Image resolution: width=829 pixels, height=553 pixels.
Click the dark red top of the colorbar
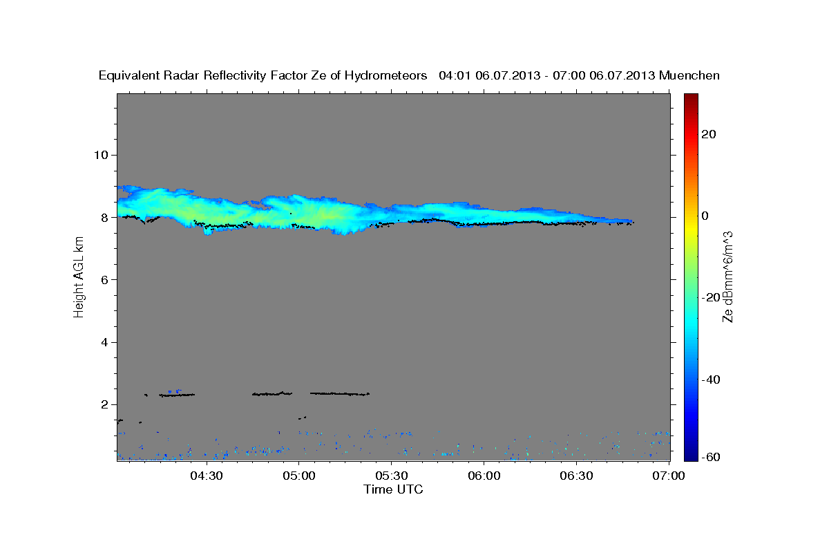click(x=690, y=99)
